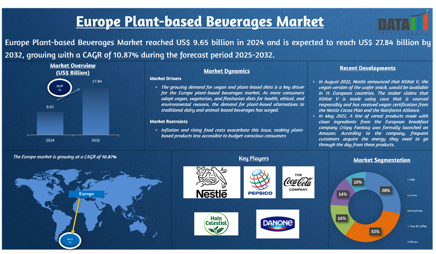Select the Danone logo

click(278, 224)
